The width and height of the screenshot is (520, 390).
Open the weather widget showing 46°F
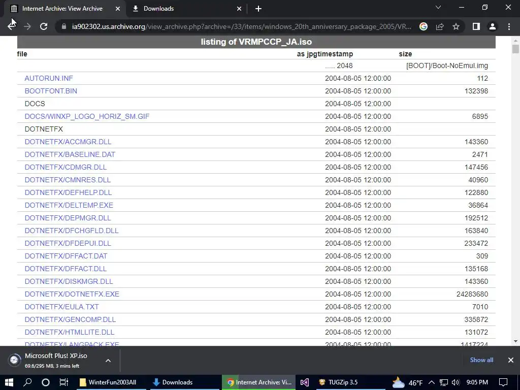[x=407, y=383]
